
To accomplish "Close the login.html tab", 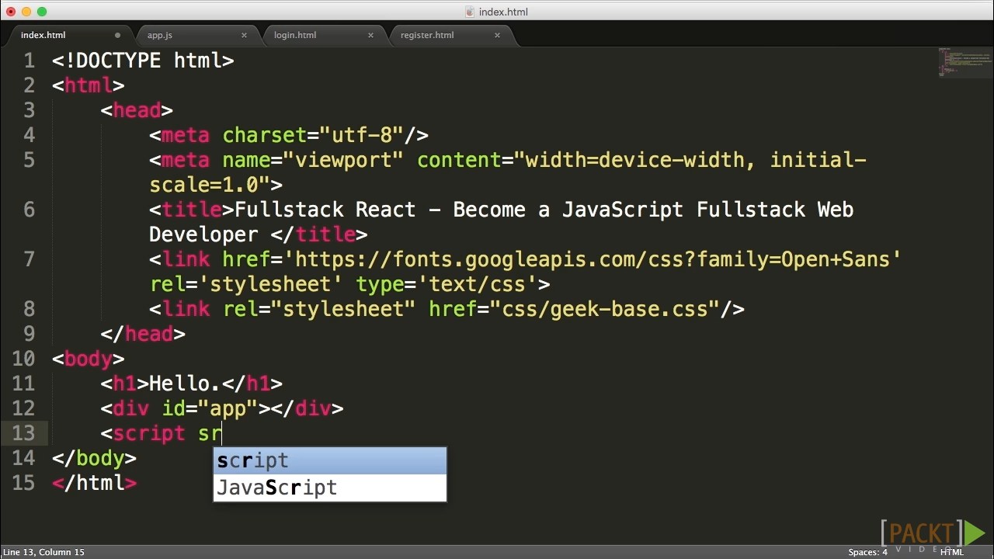I will (370, 35).
